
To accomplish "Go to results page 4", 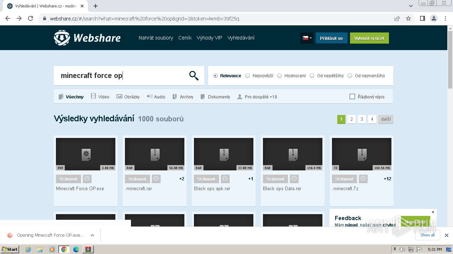I will (x=372, y=119).
